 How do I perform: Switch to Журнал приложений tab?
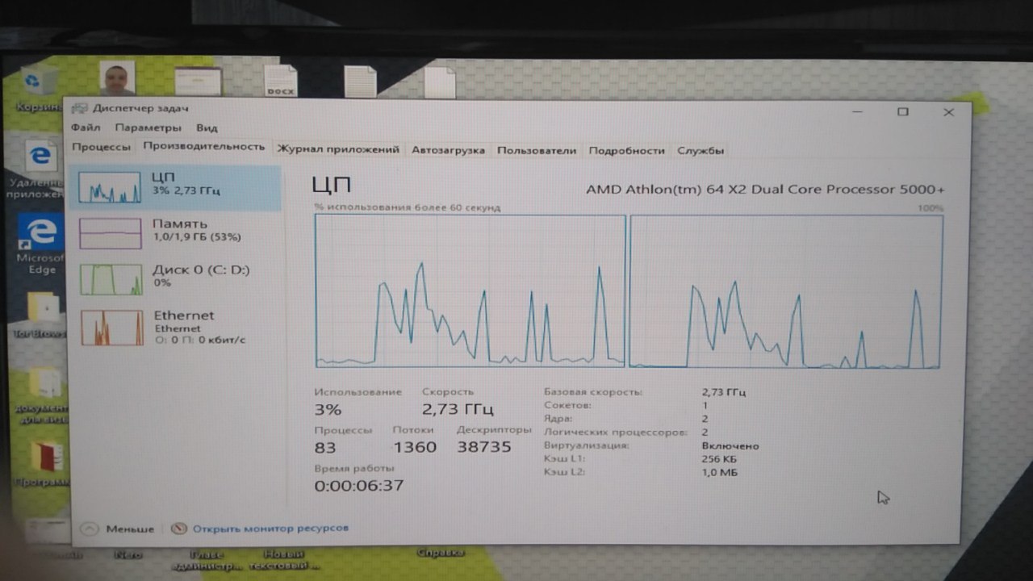pyautogui.click(x=337, y=149)
